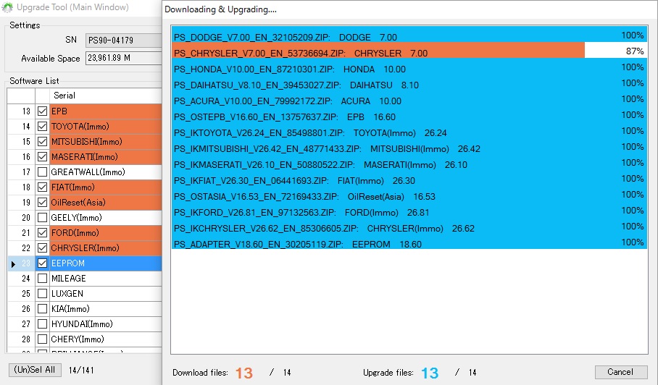
Task: Click row number 28 in software list
Action: coord(26,339)
